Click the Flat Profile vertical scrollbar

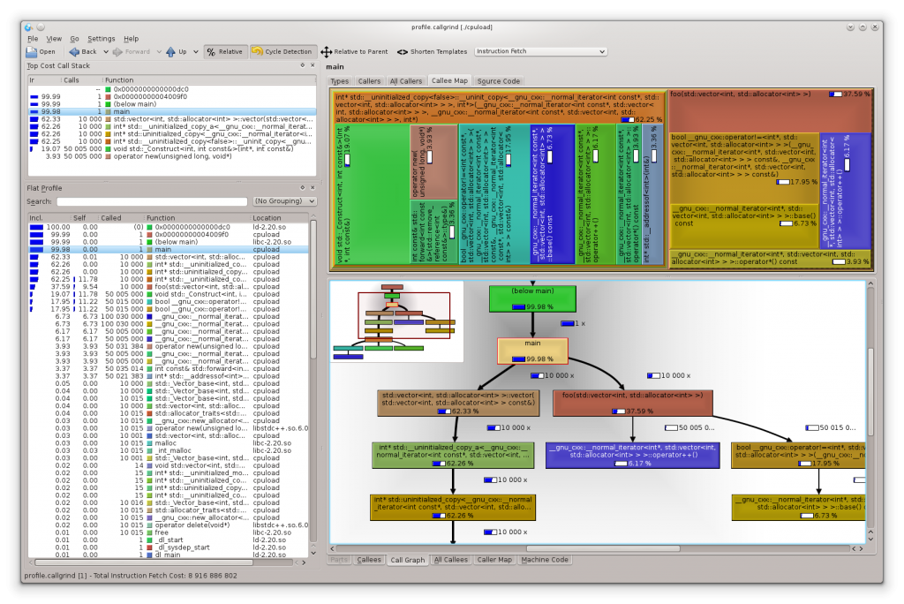[x=313, y=289]
